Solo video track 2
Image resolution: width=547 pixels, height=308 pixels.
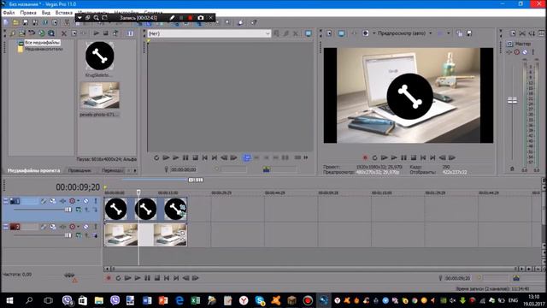(x=95, y=227)
